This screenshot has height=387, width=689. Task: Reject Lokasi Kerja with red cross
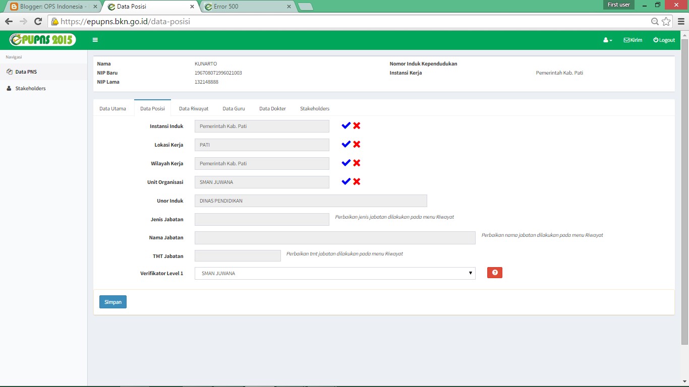[357, 144]
